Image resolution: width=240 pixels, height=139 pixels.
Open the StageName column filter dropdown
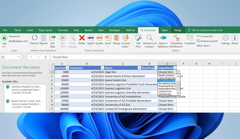click(175, 68)
